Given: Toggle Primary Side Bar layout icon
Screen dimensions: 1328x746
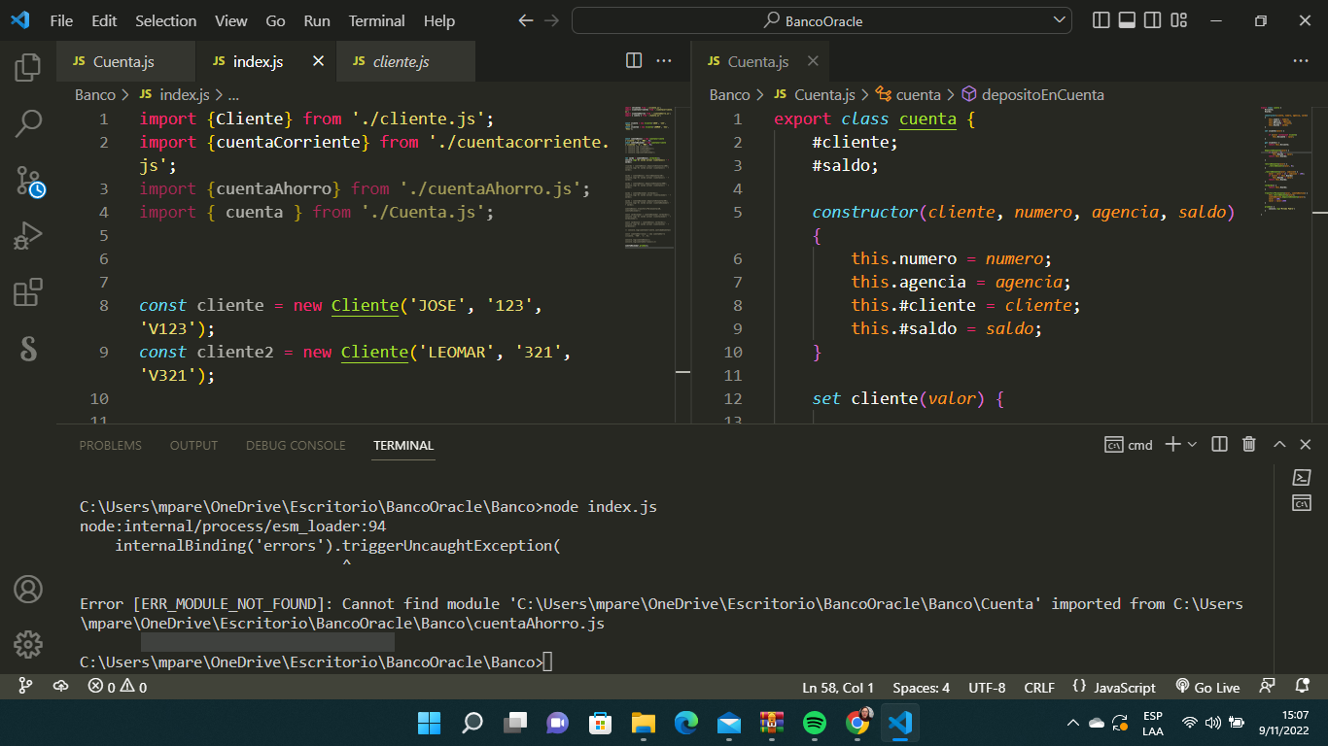Looking at the screenshot, I should (1101, 20).
